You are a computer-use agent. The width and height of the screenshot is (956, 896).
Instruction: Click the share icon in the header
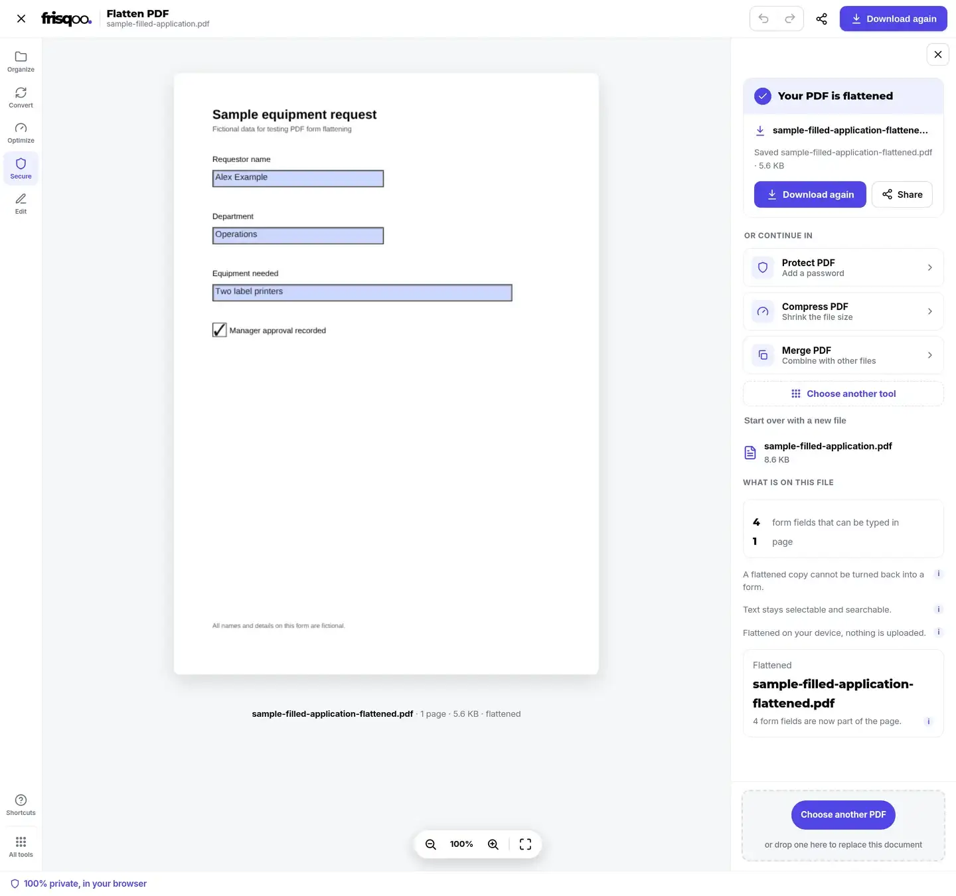pyautogui.click(x=822, y=19)
